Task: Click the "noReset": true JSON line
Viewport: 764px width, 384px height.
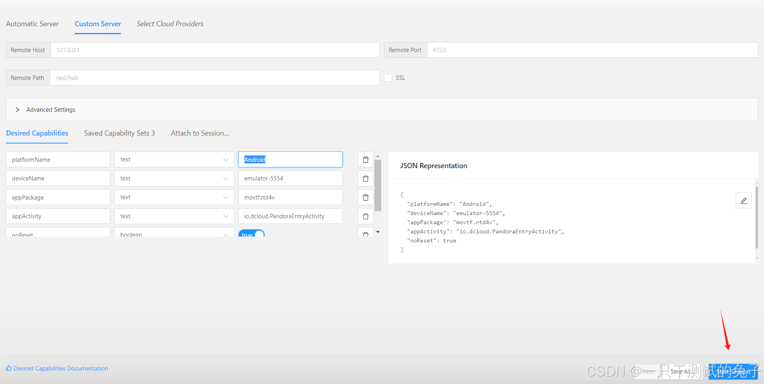Action: coord(432,241)
